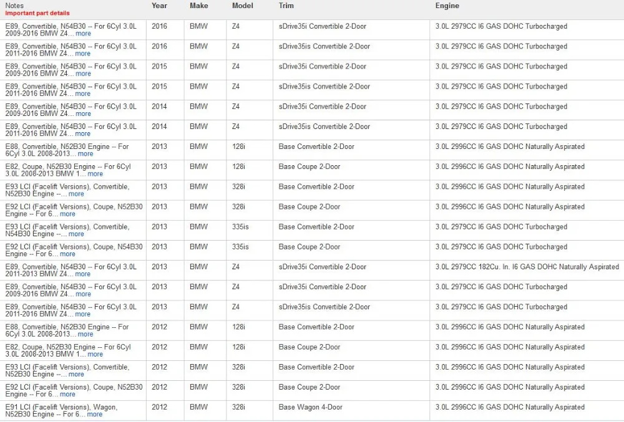
Task: Open 'more' link in 2016 sDrive35is row
Action: tap(83, 53)
